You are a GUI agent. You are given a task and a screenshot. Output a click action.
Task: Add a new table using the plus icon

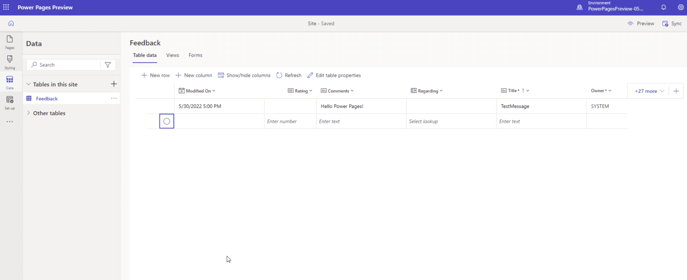[114, 84]
